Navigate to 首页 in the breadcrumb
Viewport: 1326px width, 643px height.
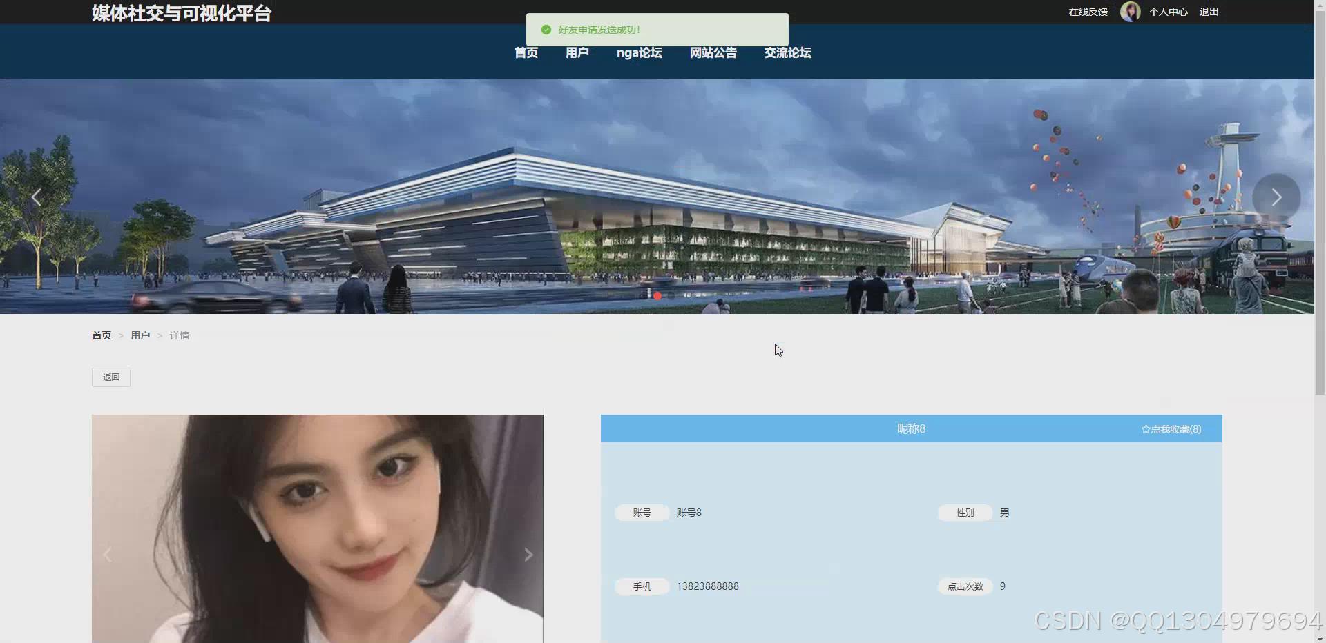pyautogui.click(x=102, y=335)
